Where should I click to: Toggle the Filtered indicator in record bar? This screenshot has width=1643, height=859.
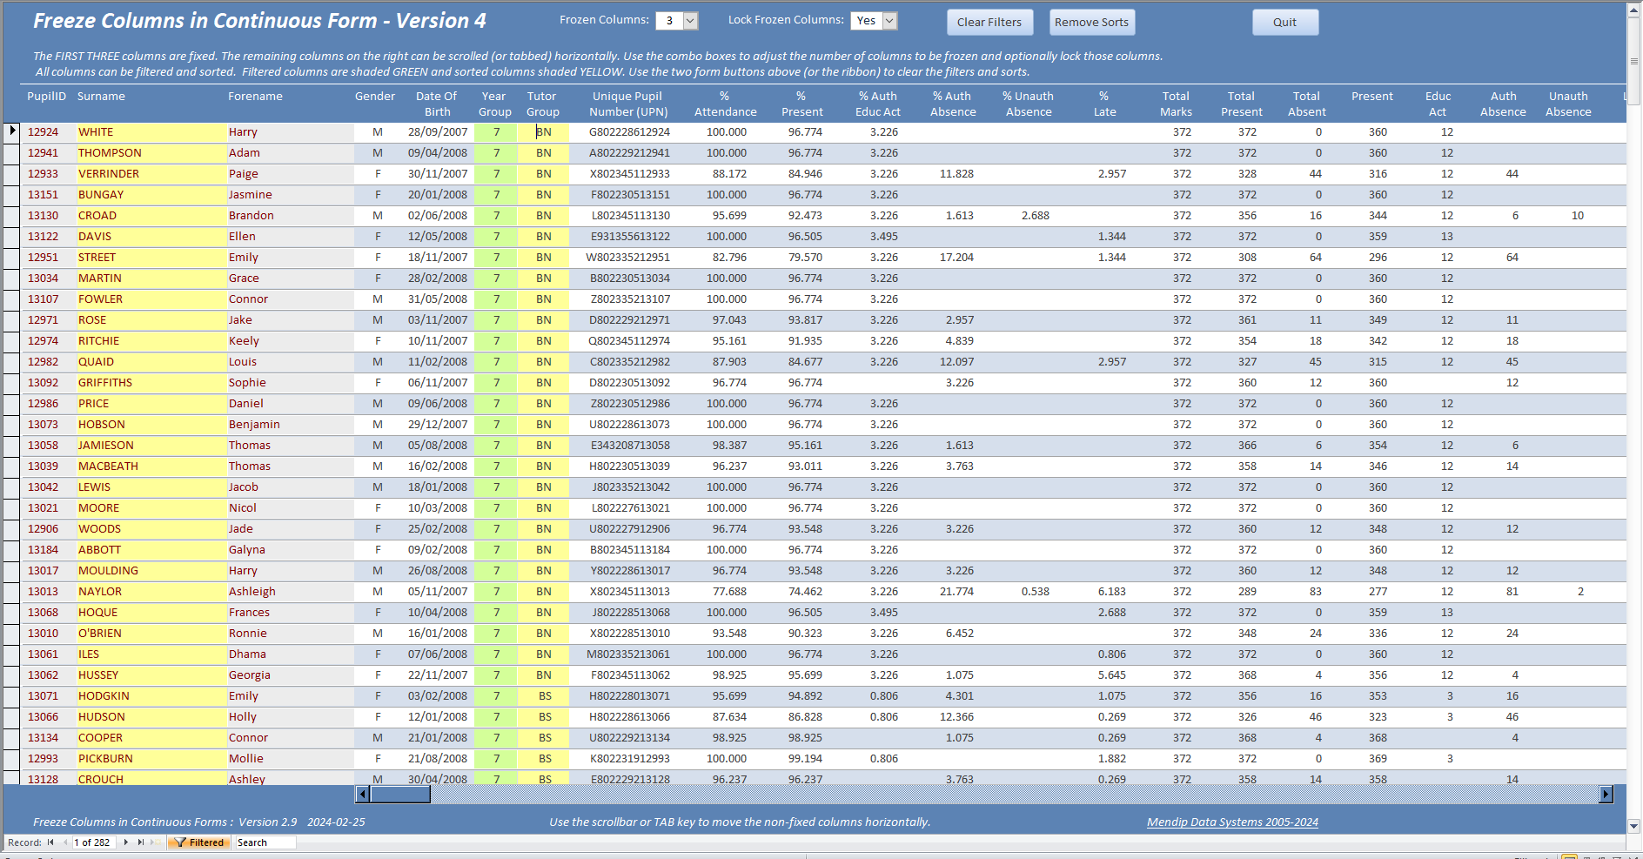coord(199,842)
